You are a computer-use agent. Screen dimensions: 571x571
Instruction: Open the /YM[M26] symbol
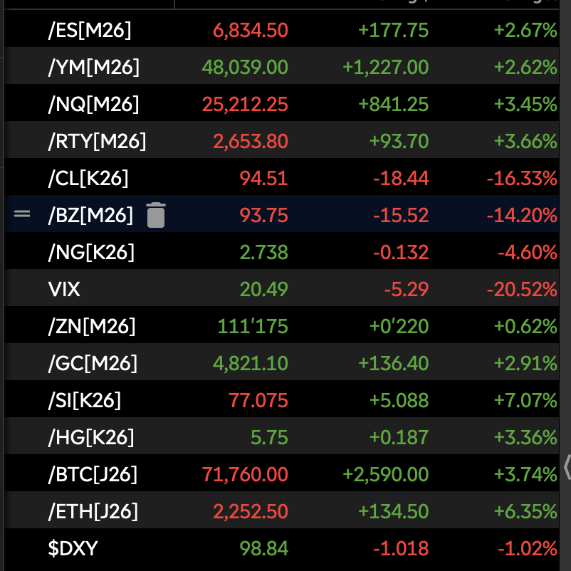[x=94, y=67]
